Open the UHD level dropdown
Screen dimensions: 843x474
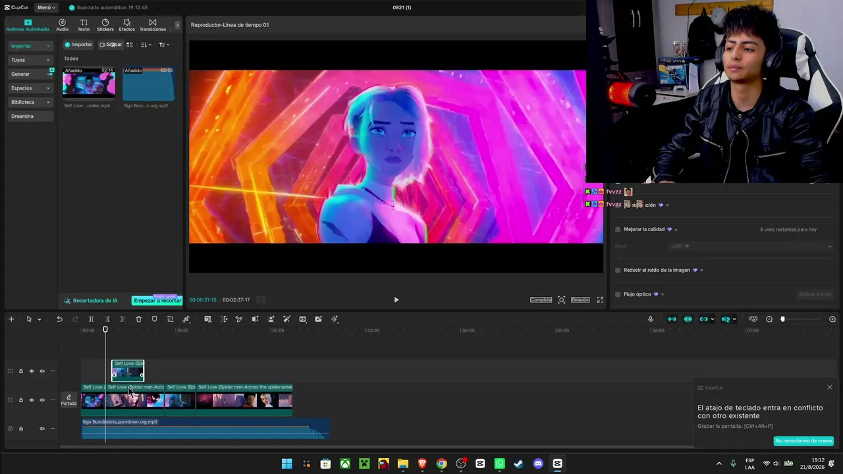[750, 246]
